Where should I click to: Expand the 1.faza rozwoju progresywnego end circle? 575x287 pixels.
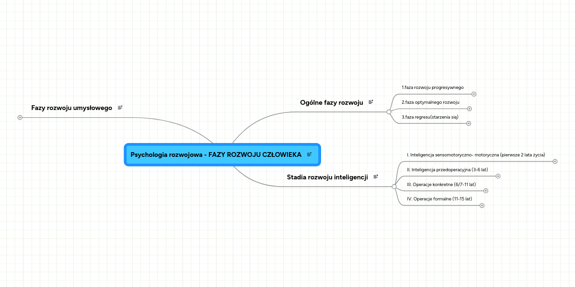[474, 94]
